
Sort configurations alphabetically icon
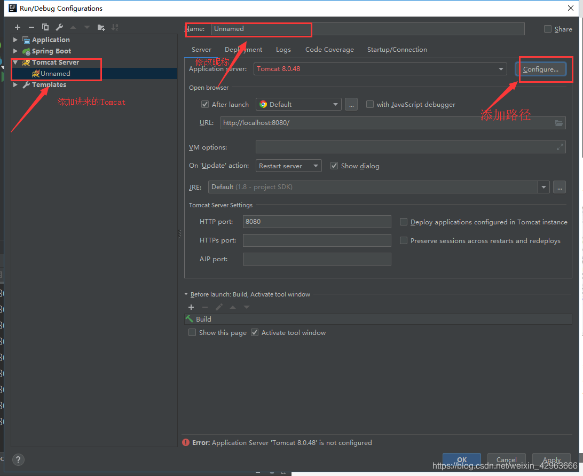(115, 27)
